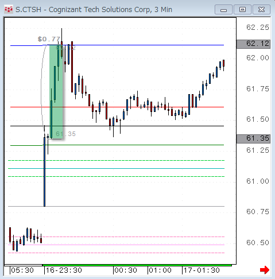
Task: Click the 16-23:30 time axis label
Action: pyautogui.click(x=64, y=270)
